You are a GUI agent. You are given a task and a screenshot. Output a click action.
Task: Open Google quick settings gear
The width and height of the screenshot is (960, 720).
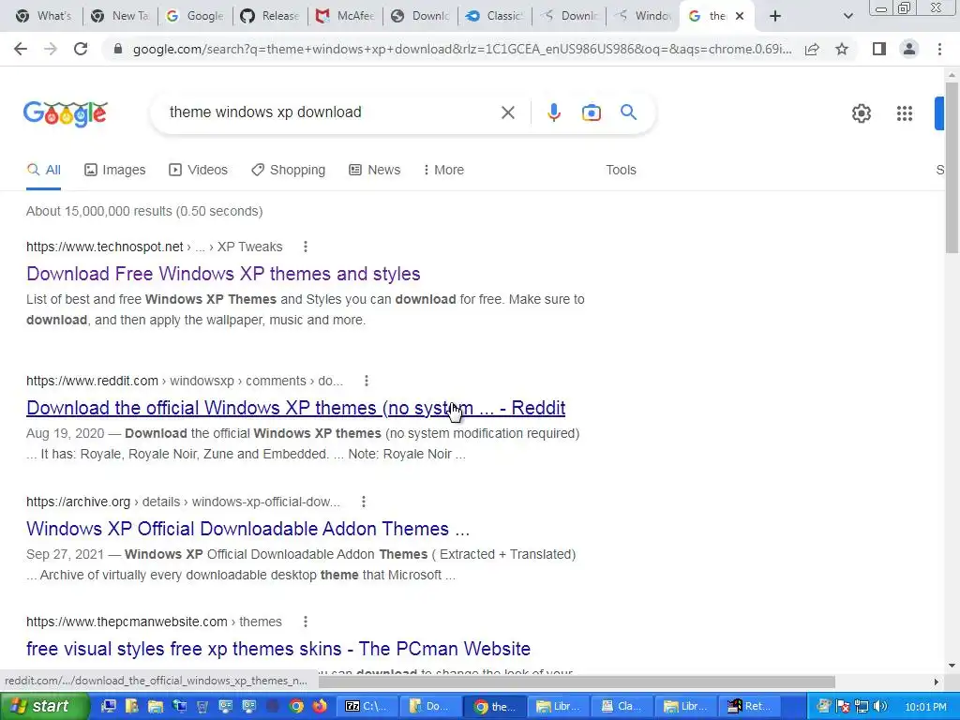861,113
